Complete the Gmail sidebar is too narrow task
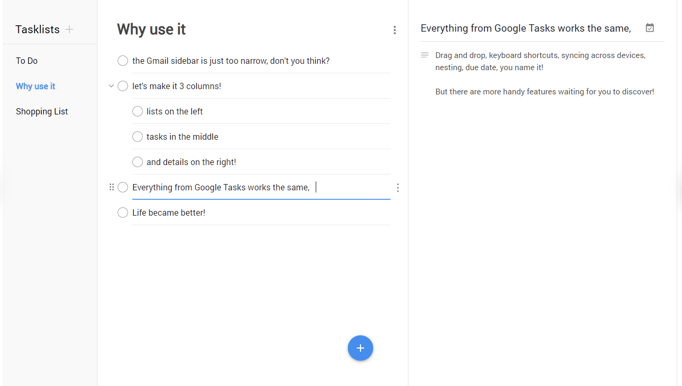 [123, 61]
